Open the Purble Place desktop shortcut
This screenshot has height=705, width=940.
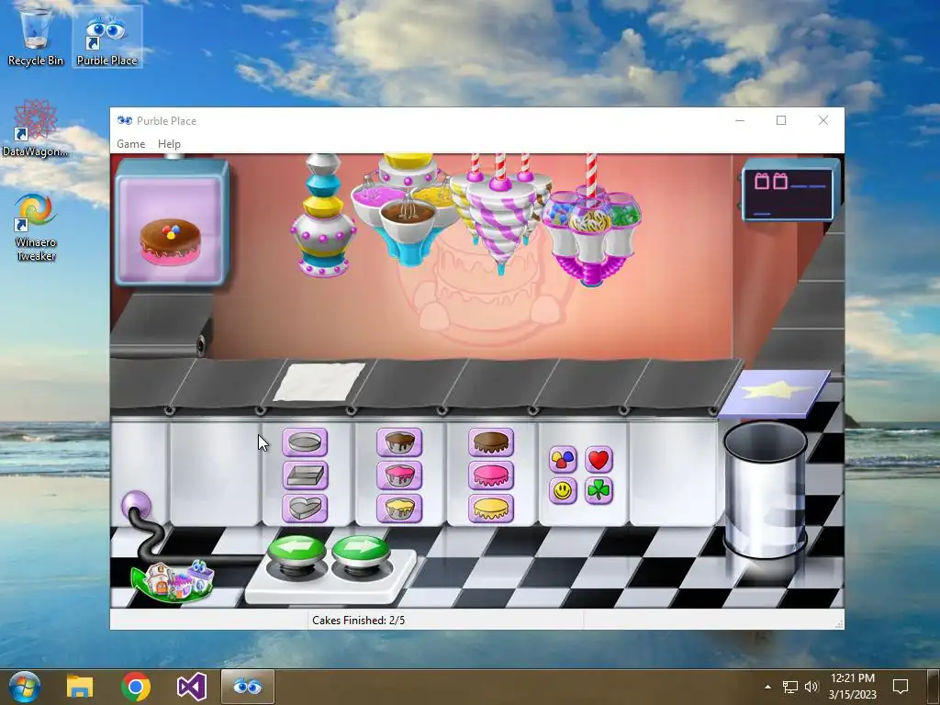pyautogui.click(x=106, y=37)
